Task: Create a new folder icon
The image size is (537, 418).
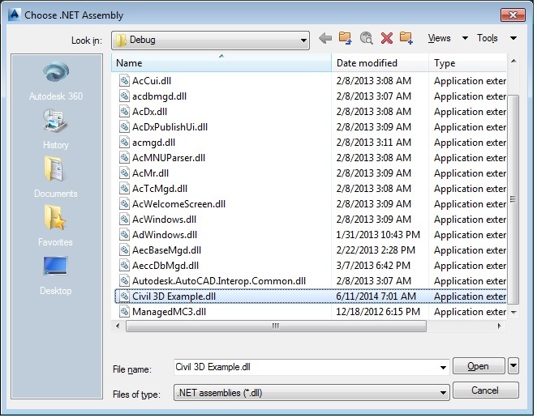Action: pyautogui.click(x=406, y=38)
